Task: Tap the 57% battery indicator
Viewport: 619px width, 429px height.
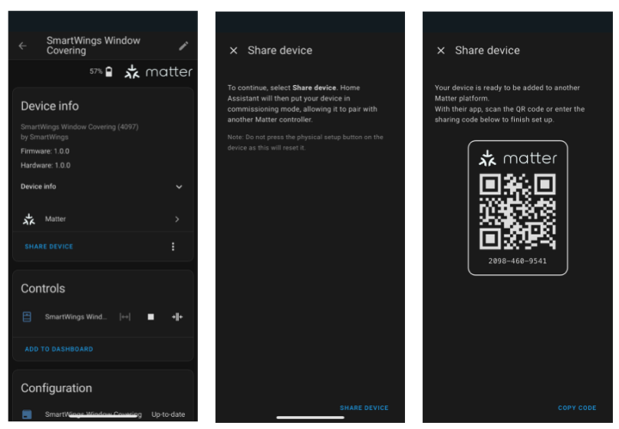Action: click(x=101, y=71)
